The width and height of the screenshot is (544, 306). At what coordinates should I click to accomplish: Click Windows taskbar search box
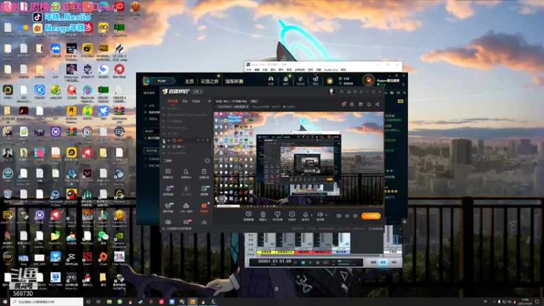47,302
